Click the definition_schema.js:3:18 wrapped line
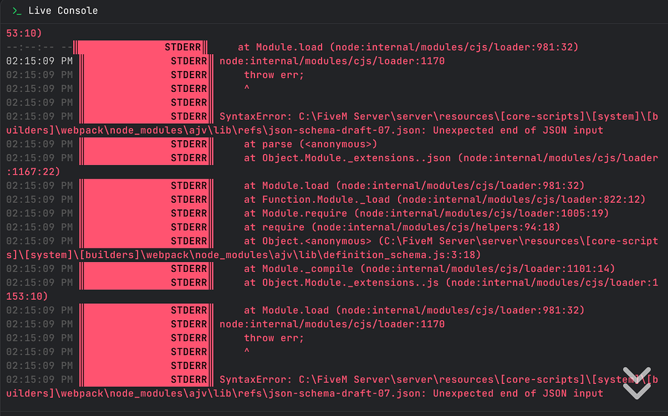The height and width of the screenshot is (416, 668). (243, 255)
